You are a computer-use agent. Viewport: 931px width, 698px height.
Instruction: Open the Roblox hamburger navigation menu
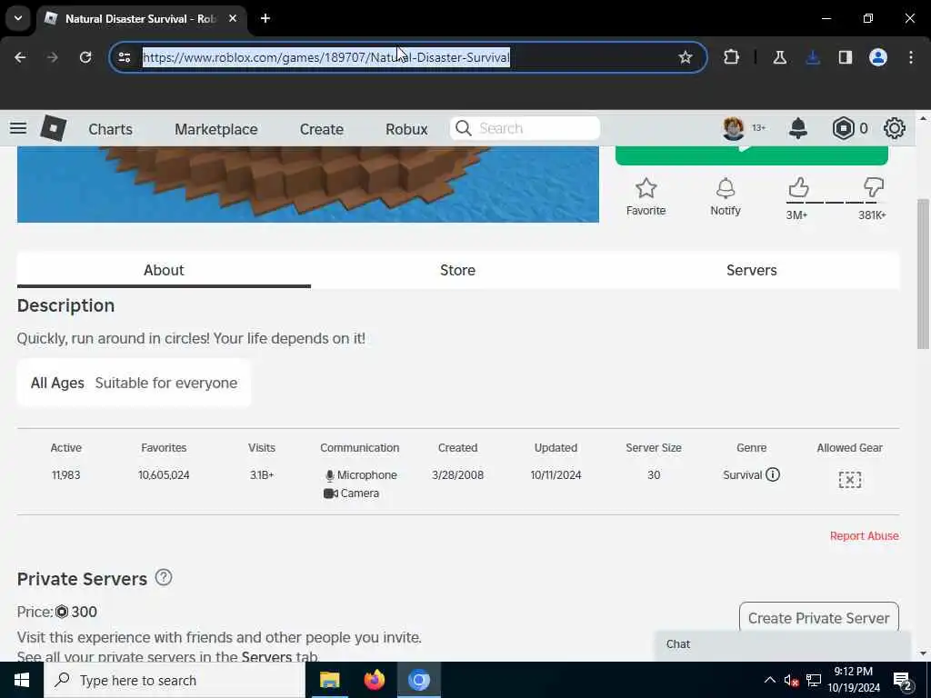pyautogui.click(x=18, y=128)
